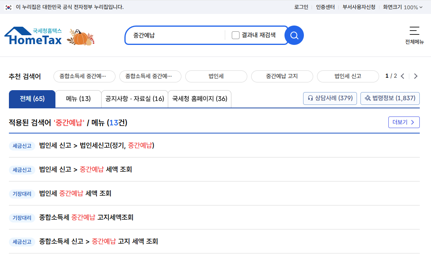Click the 더보기 button
431x255 pixels.
(404, 122)
